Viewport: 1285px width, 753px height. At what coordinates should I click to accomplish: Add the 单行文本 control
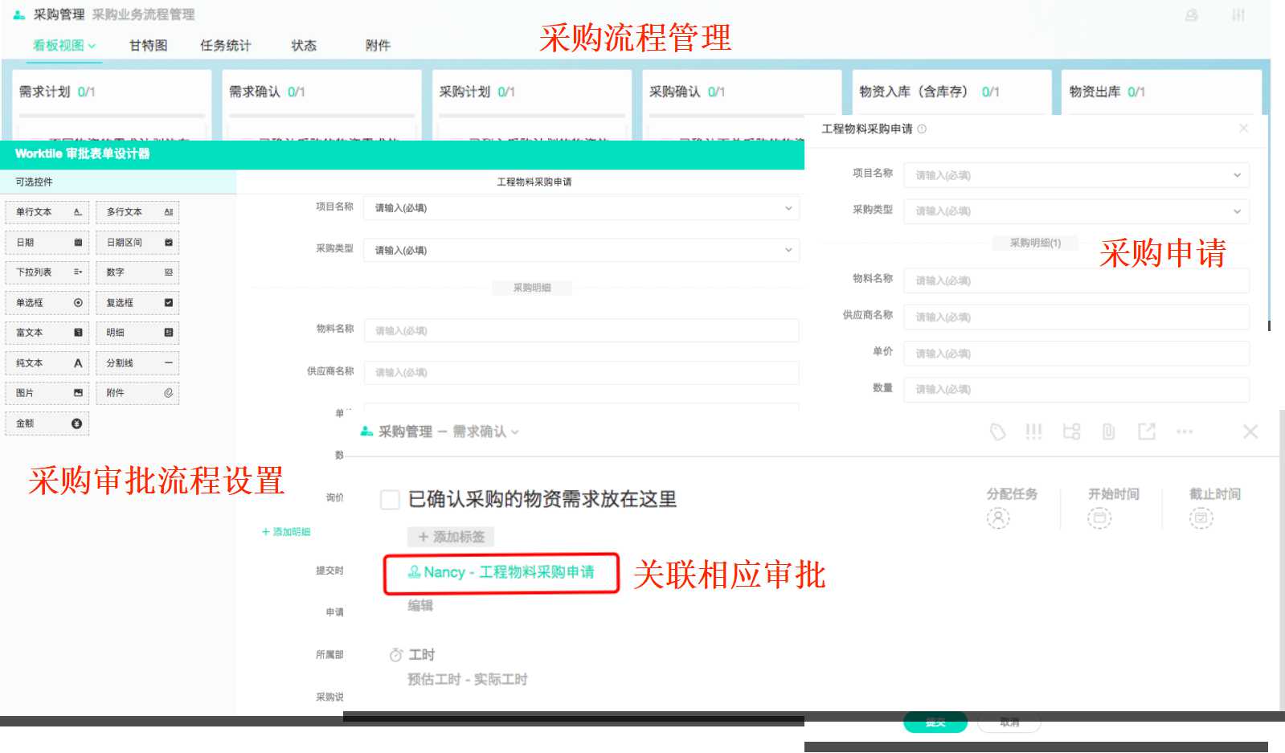point(47,212)
